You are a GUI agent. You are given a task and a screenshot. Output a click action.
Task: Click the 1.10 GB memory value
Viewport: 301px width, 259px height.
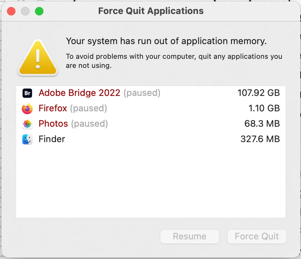pos(264,108)
